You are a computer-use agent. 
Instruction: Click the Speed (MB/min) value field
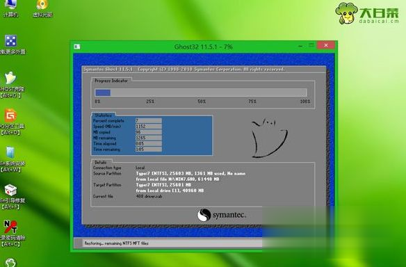pos(149,127)
